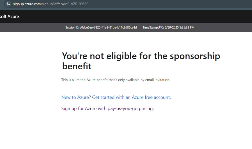
Task: Click the words "New to Azure?" in the link
Action: click(76, 97)
